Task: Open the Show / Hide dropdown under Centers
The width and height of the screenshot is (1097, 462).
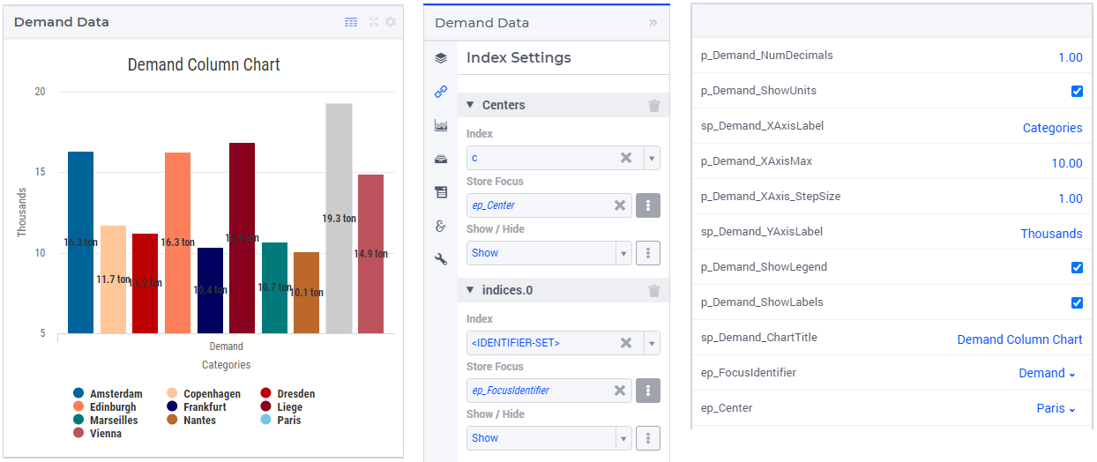Action: coord(548,253)
